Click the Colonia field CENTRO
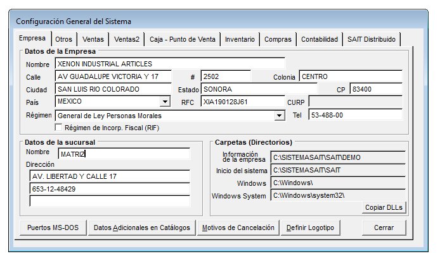The width and height of the screenshot is (440, 261). (351, 76)
